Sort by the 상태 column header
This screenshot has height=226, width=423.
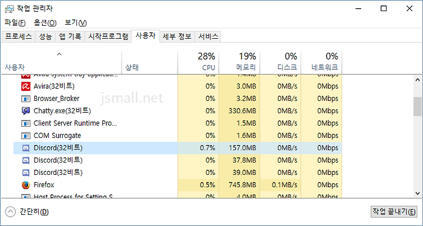click(x=150, y=63)
